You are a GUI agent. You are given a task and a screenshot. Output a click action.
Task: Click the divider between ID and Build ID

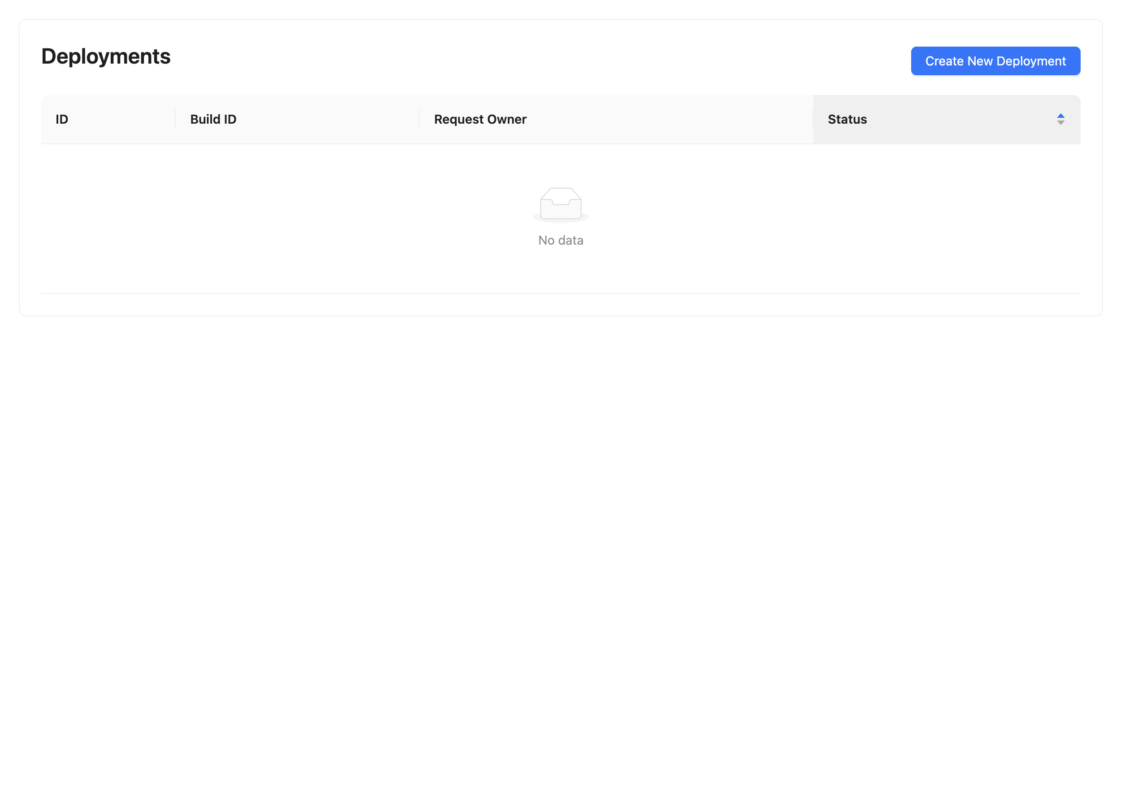(x=175, y=120)
